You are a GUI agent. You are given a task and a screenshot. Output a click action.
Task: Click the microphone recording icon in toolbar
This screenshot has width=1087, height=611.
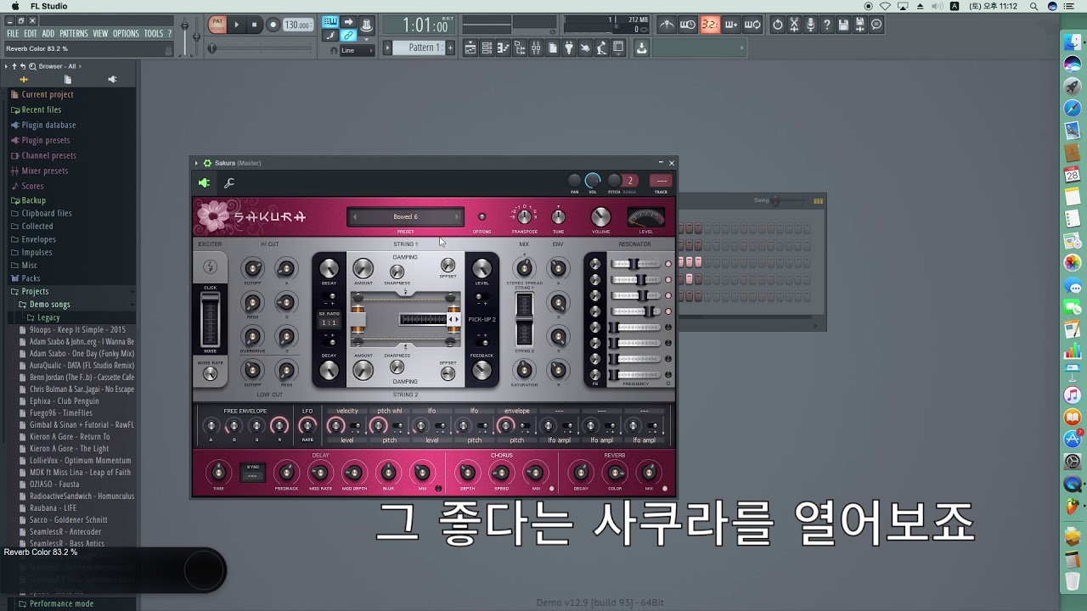[811, 25]
